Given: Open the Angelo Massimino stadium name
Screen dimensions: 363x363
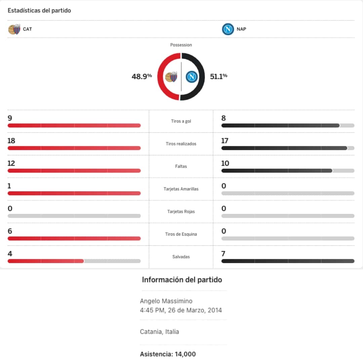Looking at the screenshot, I should click(x=166, y=301).
